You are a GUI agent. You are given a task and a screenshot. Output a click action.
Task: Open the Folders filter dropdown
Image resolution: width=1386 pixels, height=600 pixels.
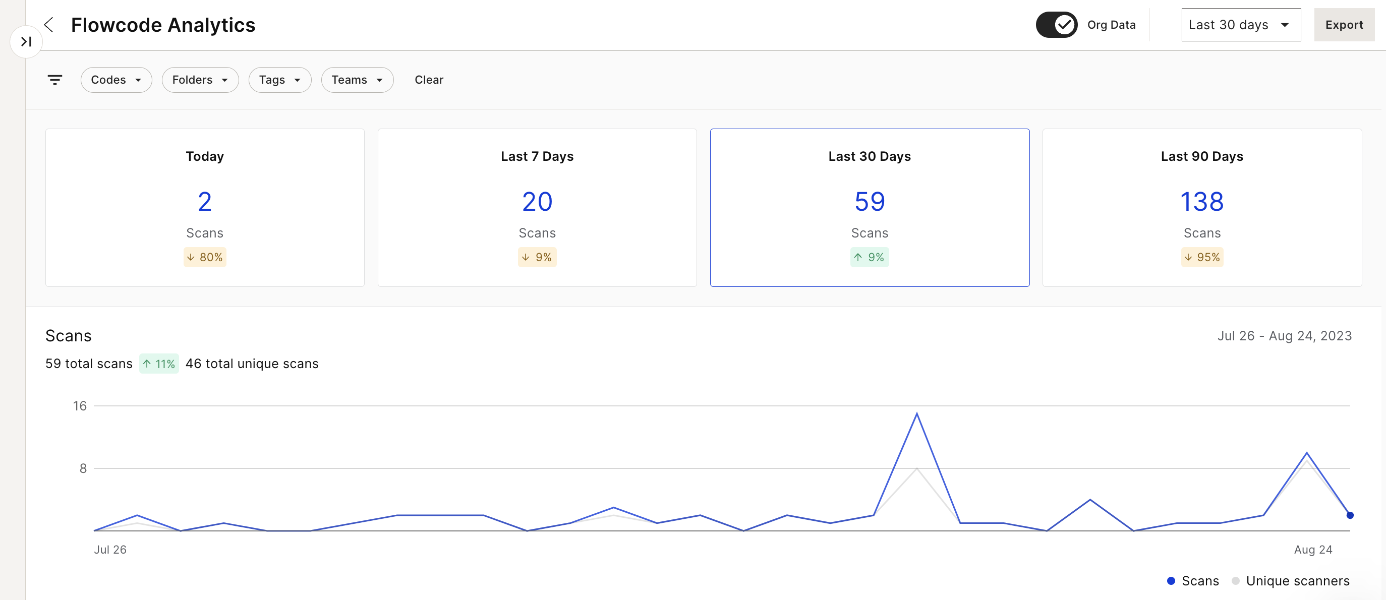click(x=200, y=80)
